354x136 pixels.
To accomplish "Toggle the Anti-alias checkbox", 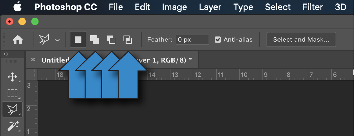I will click(x=218, y=39).
